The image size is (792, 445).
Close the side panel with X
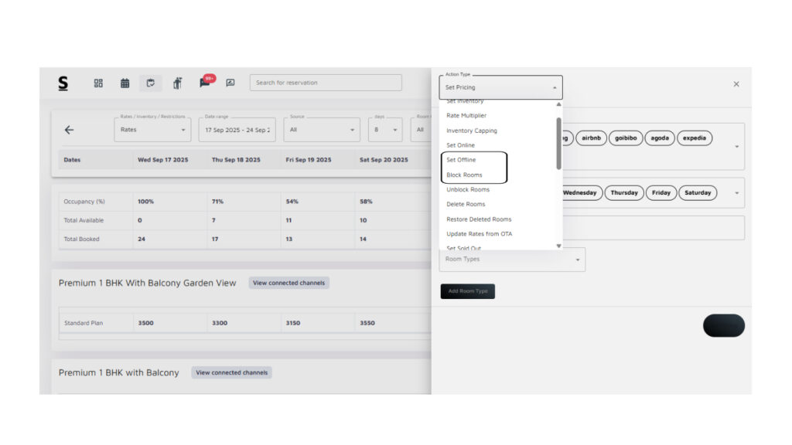(x=736, y=84)
